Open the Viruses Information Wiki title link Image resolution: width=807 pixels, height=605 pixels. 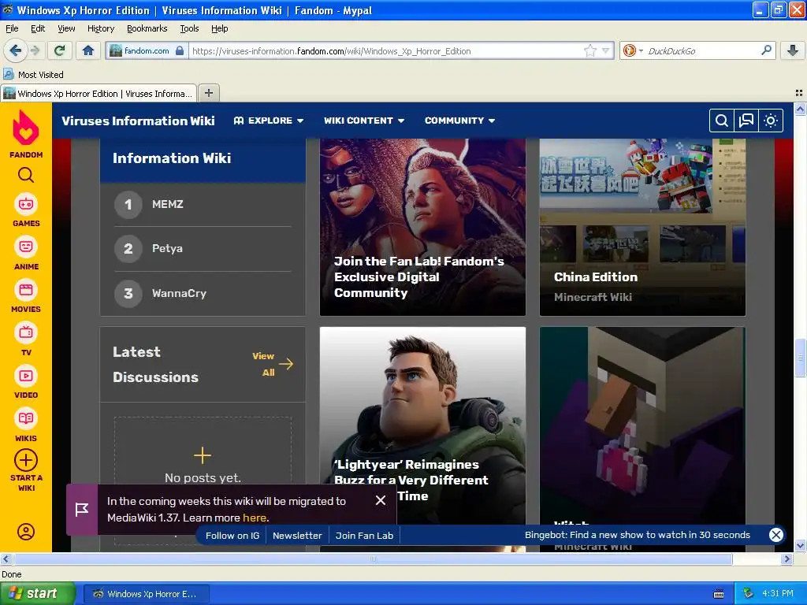pos(138,121)
